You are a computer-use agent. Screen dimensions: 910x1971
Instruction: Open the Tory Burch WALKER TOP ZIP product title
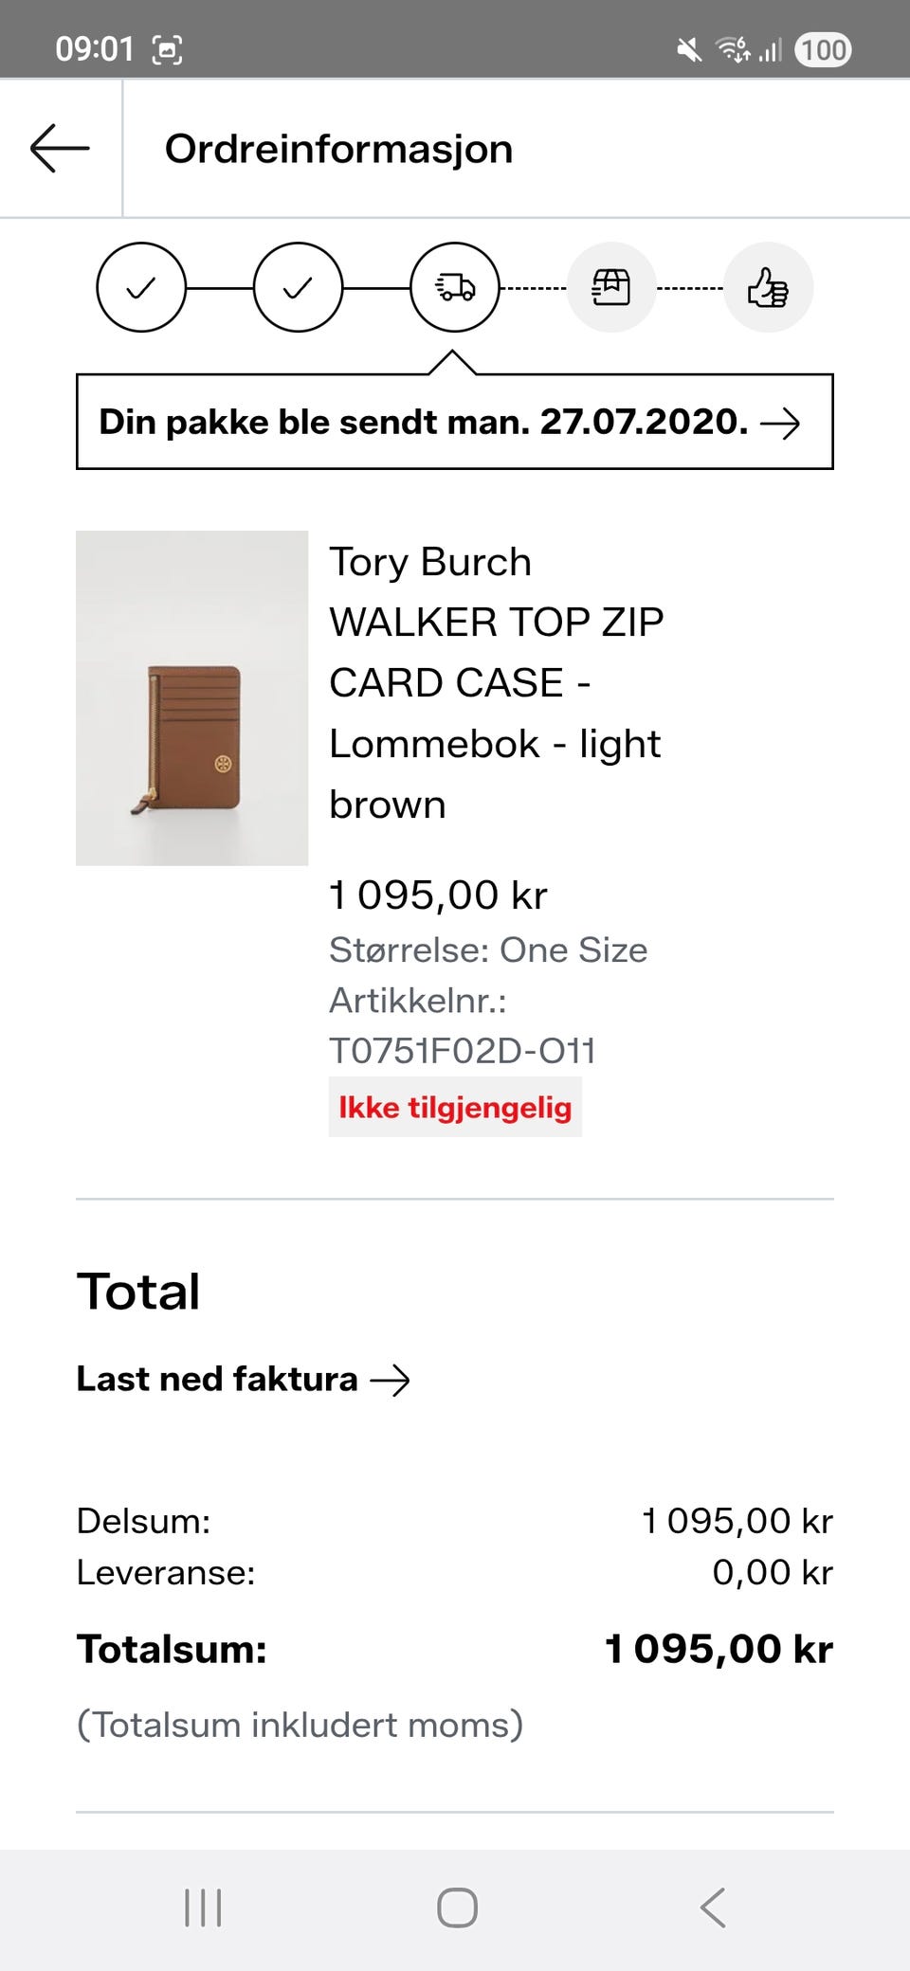(x=497, y=682)
